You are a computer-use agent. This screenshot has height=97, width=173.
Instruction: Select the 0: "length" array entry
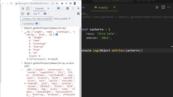click(36, 37)
